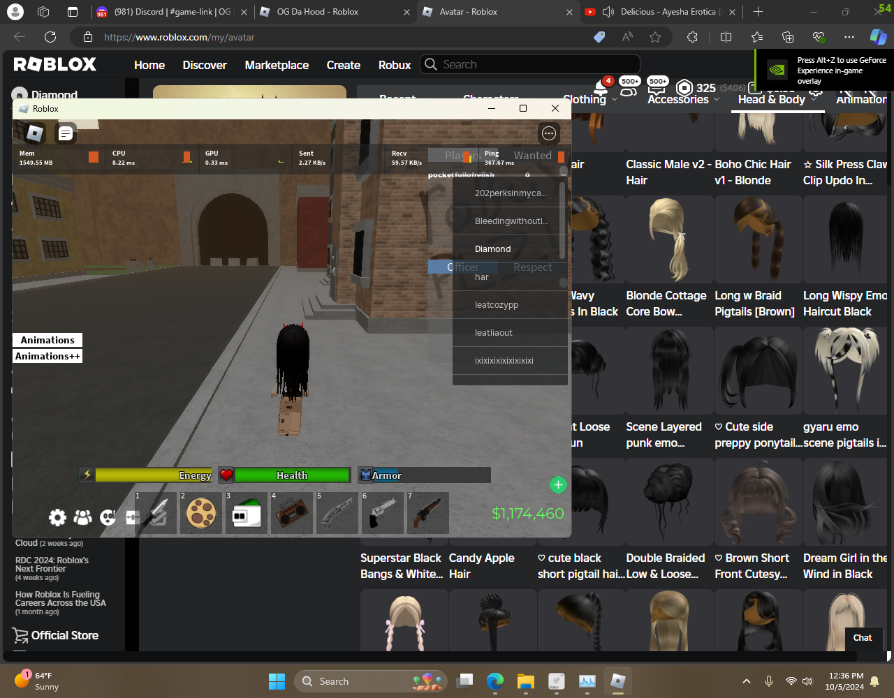The width and height of the screenshot is (894, 698).
Task: Show hidden system tray icons chevron
Action: tap(746, 681)
